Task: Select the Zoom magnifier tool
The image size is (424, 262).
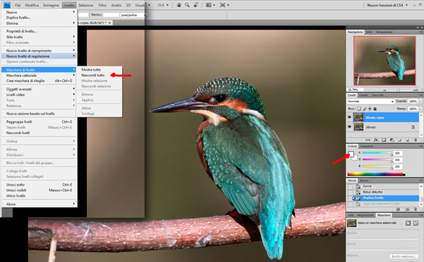Action: point(187,5)
